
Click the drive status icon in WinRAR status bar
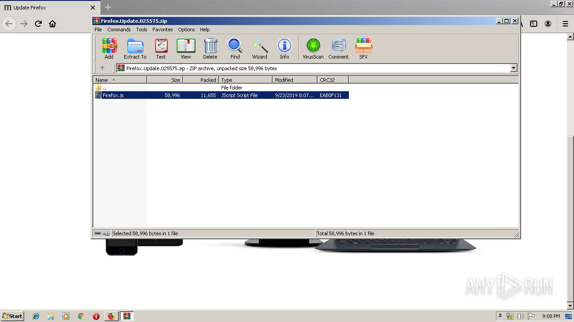click(x=98, y=233)
